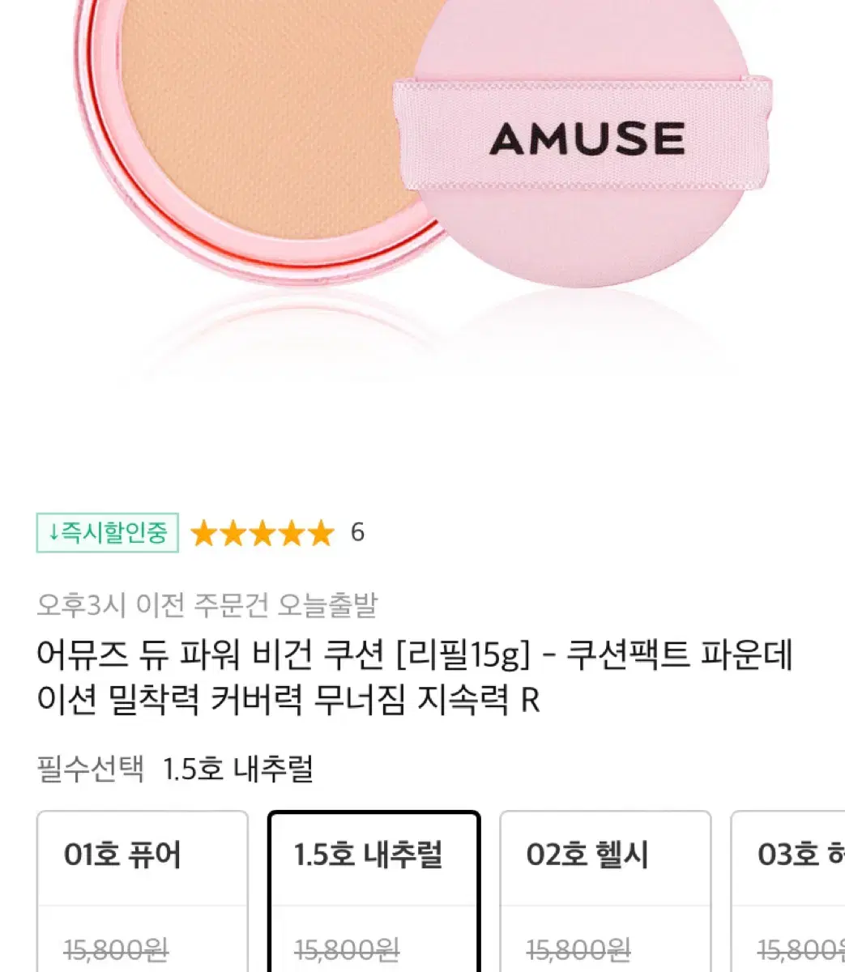Tap the third yellow rating star

[x=262, y=533]
